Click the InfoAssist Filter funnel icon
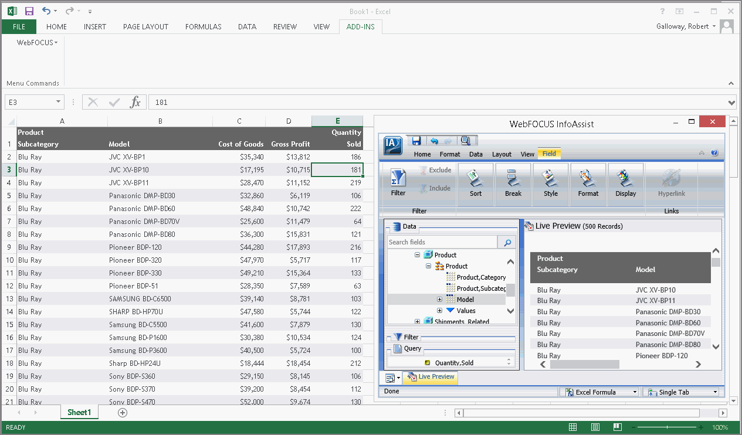 coord(398,178)
